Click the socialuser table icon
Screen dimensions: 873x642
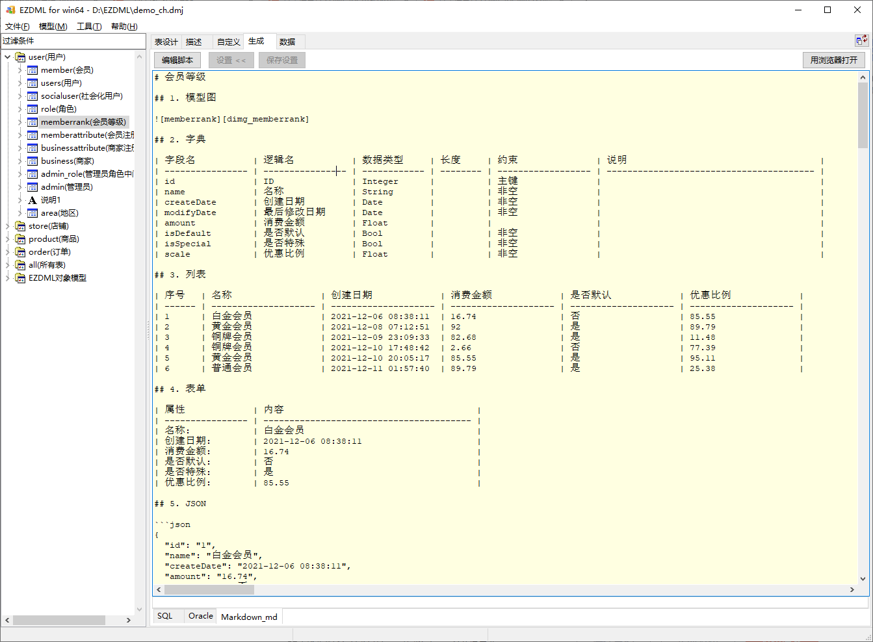click(33, 96)
